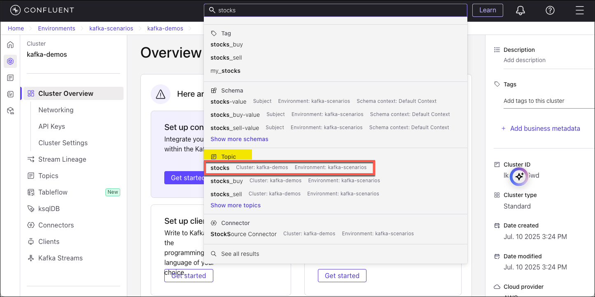Open the kafka-scenarios breadcrumb link

[111, 28]
